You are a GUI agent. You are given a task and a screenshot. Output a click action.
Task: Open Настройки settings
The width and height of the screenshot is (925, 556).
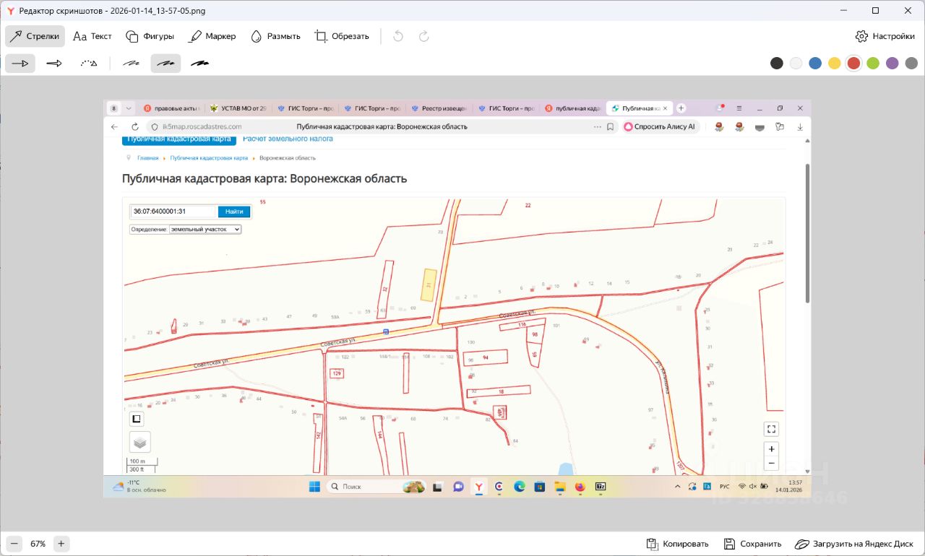point(885,36)
